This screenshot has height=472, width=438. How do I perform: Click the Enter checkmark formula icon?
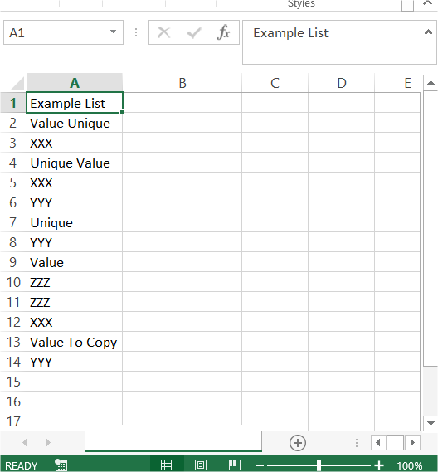(x=194, y=32)
